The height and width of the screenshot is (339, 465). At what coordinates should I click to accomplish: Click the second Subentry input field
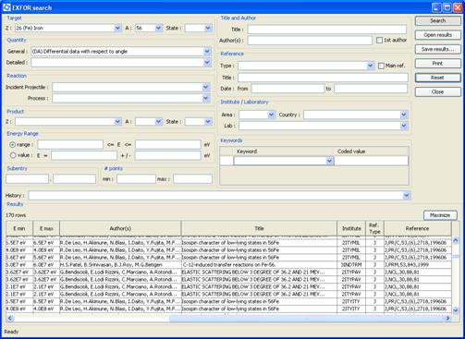click(74, 178)
